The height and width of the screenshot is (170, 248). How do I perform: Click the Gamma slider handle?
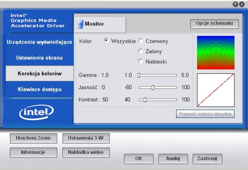pos(139,75)
